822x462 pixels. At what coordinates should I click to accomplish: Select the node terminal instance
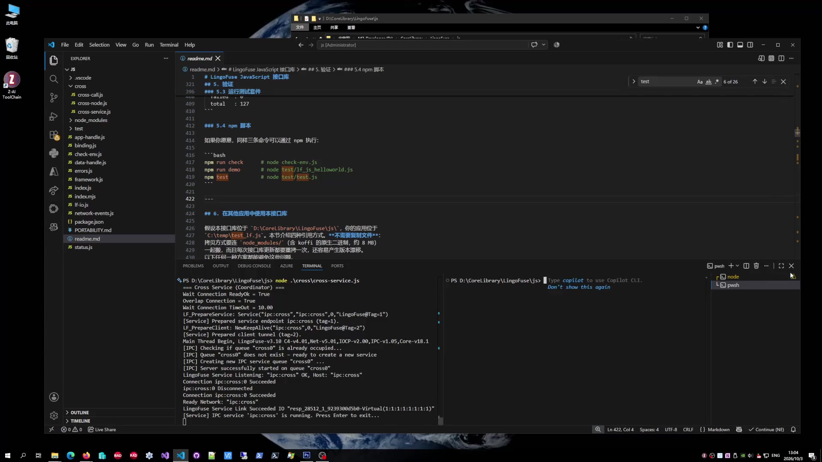point(755,277)
